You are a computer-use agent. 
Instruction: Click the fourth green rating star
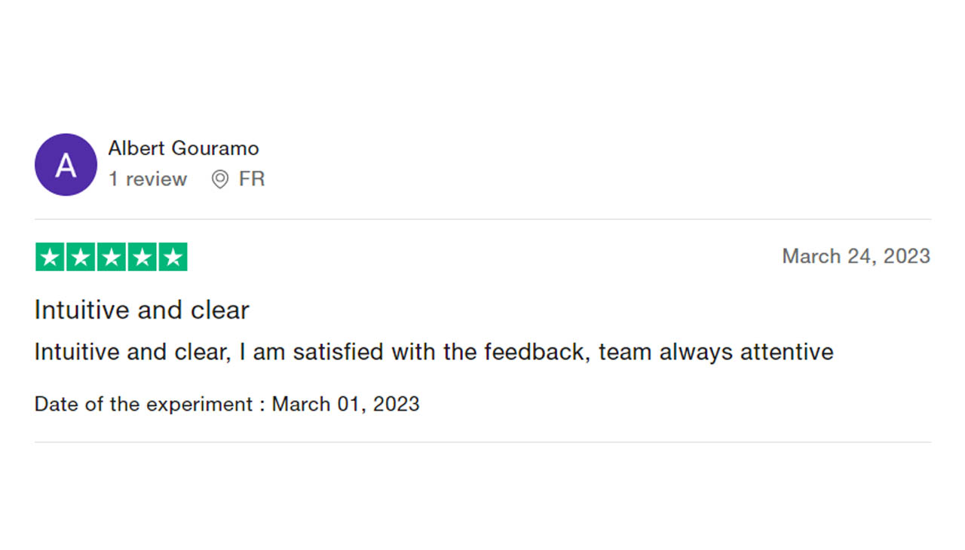click(x=142, y=257)
